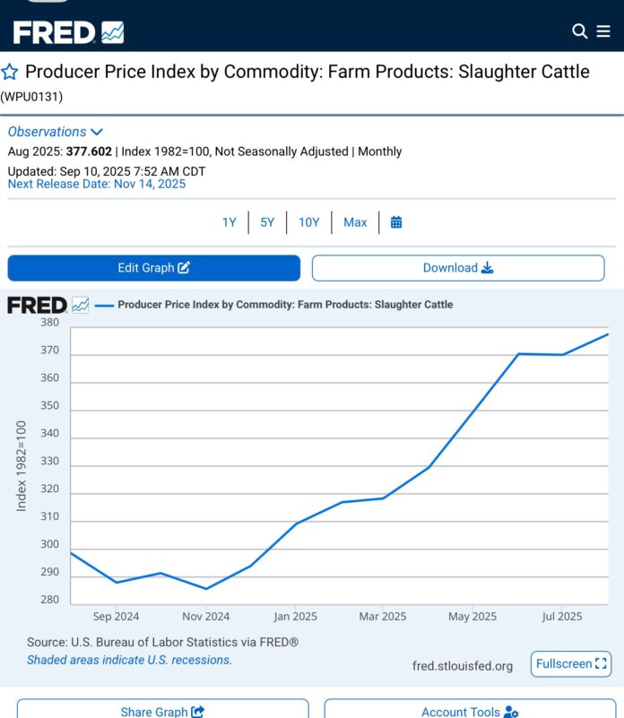This screenshot has height=718, width=624.
Task: Select the Max time range
Action: click(355, 222)
